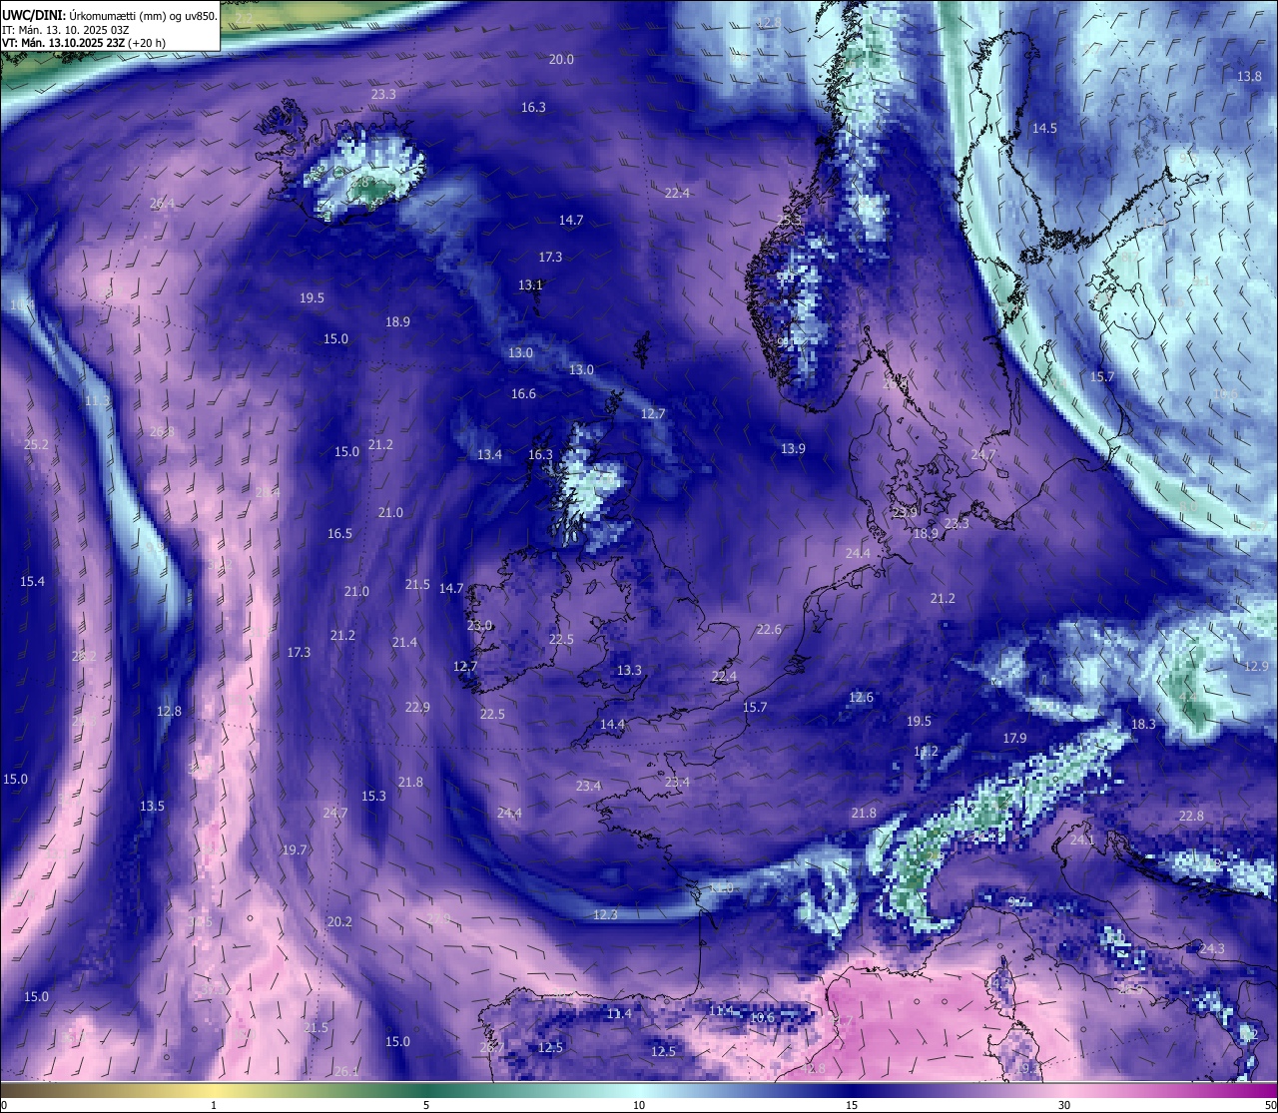This screenshot has height=1113, width=1278.
Task: Click the VT valid time line 23Z (+20 h)
Action: (x=84, y=43)
